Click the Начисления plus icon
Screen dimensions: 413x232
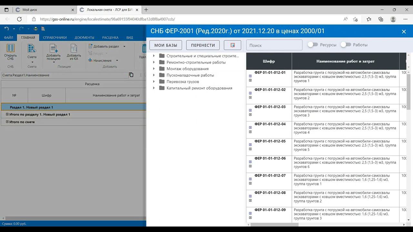point(91,61)
